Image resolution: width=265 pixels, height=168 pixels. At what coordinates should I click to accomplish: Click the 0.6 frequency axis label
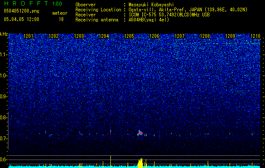(x=3, y=160)
